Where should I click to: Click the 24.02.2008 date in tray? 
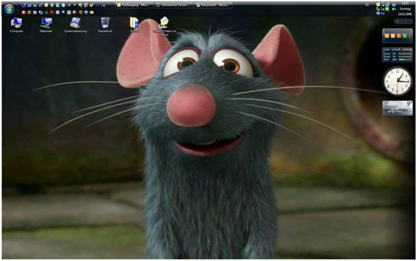point(405,14)
